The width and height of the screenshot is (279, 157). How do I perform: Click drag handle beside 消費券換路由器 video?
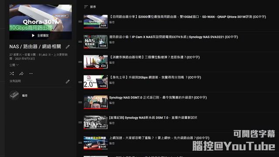[80, 62]
